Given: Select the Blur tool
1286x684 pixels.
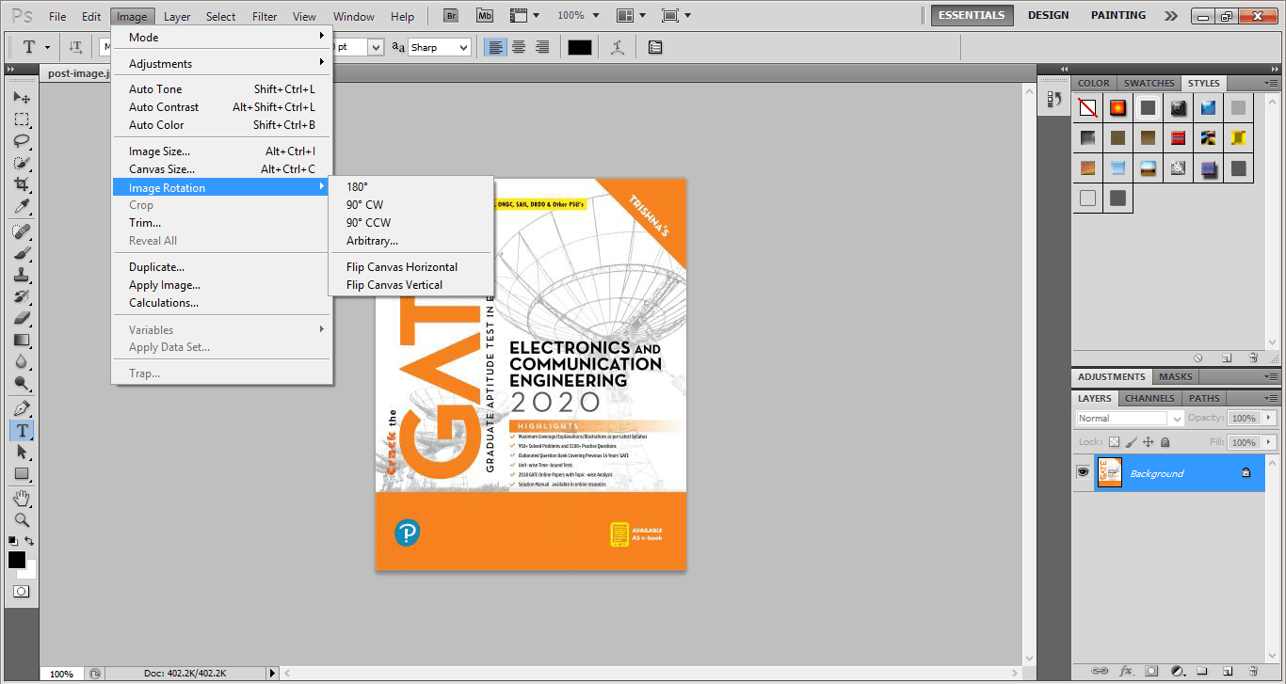Looking at the screenshot, I should point(21,361).
